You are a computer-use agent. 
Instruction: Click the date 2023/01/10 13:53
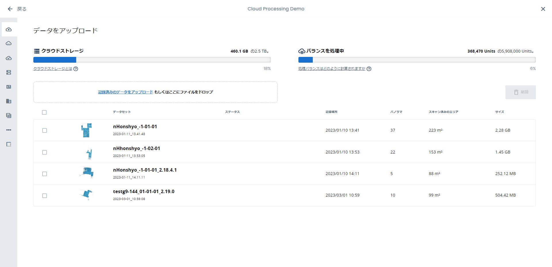(x=342, y=152)
